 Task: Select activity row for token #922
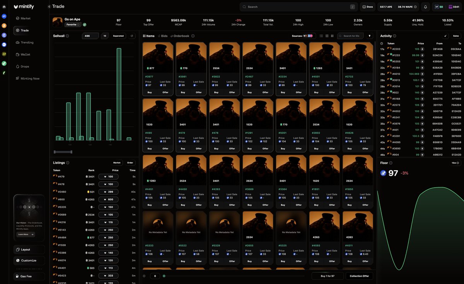420,92
